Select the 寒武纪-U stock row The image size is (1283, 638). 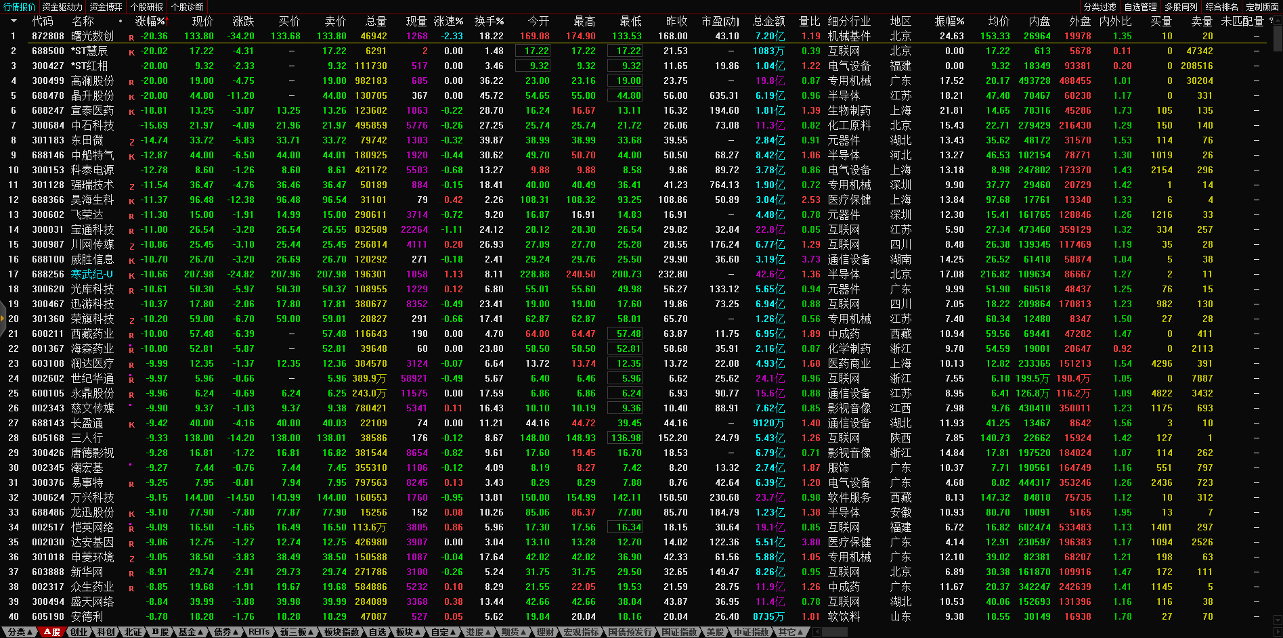coord(92,274)
